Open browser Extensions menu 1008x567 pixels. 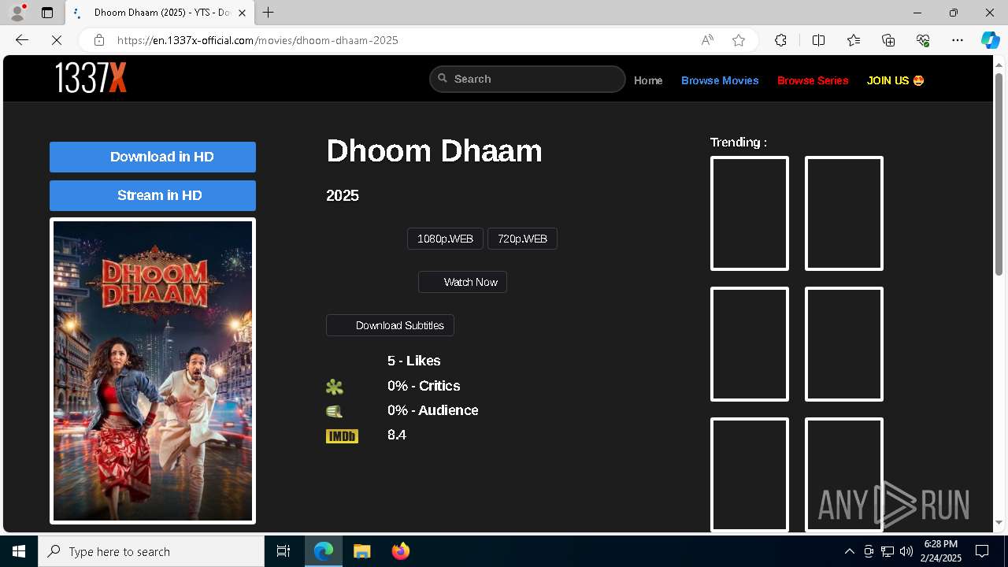tap(780, 40)
